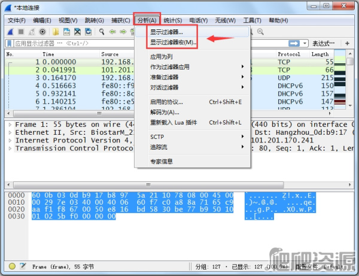Screen dimensions: 359x276
Task: Add a filter button with plus icon
Action: pos(347,43)
